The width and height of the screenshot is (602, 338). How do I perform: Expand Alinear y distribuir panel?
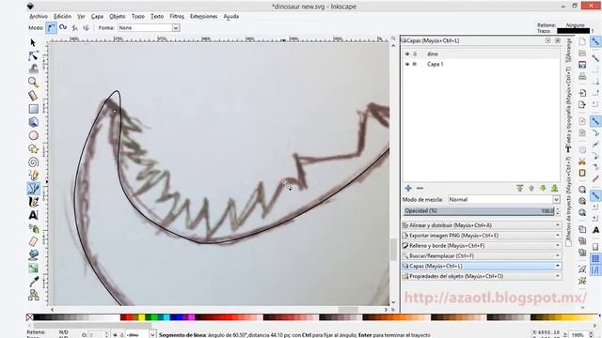tap(482, 225)
